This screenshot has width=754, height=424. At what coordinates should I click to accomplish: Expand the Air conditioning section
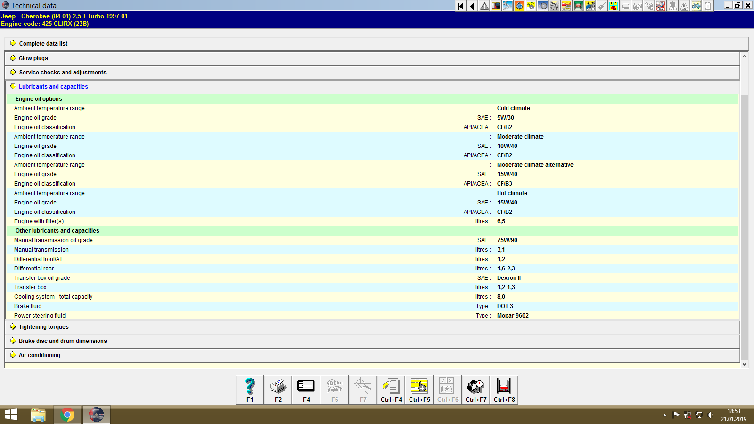point(39,355)
